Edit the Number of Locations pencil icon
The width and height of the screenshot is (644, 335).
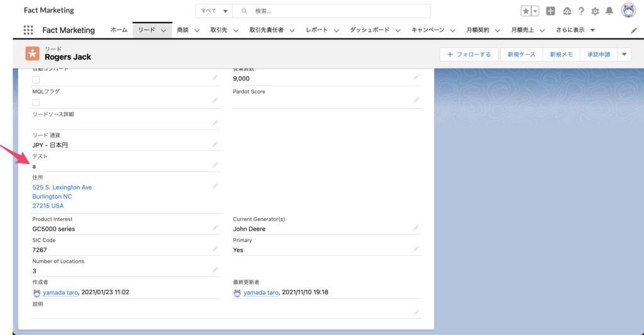pos(215,270)
